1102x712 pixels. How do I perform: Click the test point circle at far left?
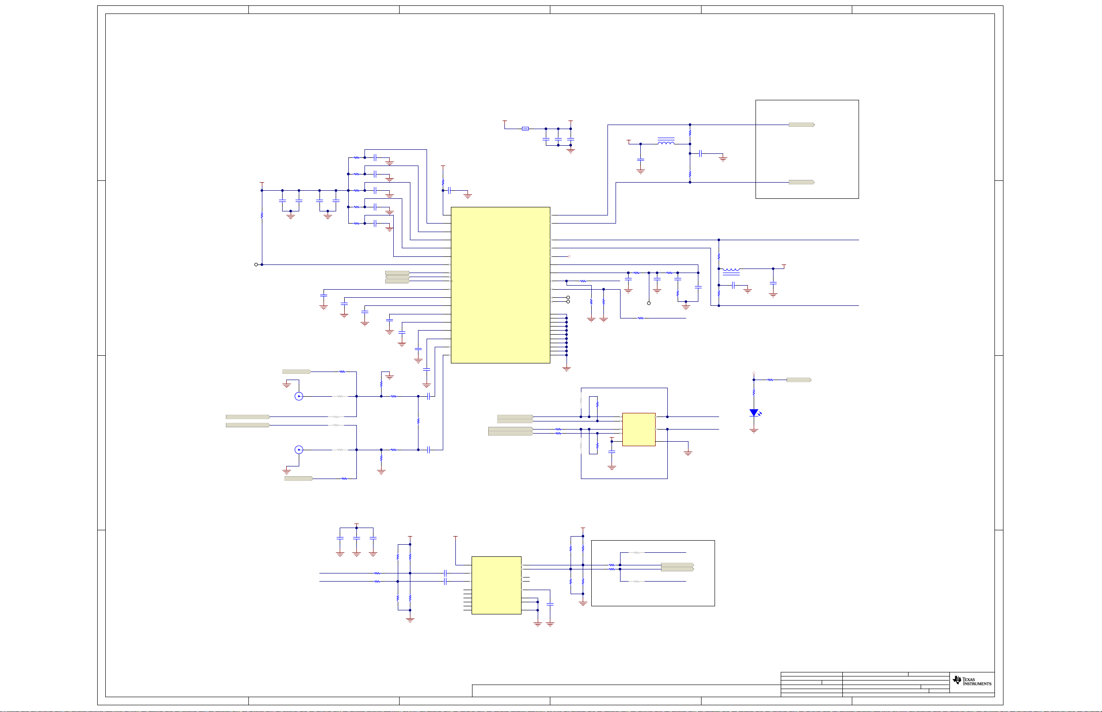pyautogui.click(x=256, y=264)
